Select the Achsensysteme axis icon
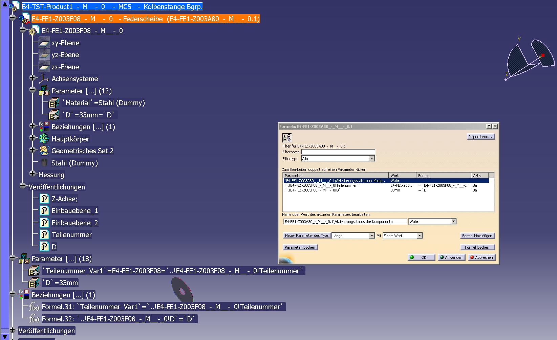 44,79
